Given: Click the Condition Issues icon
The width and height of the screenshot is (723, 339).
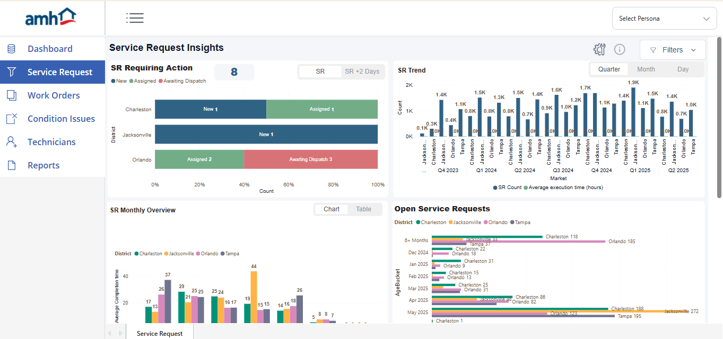Looking at the screenshot, I should [11, 119].
